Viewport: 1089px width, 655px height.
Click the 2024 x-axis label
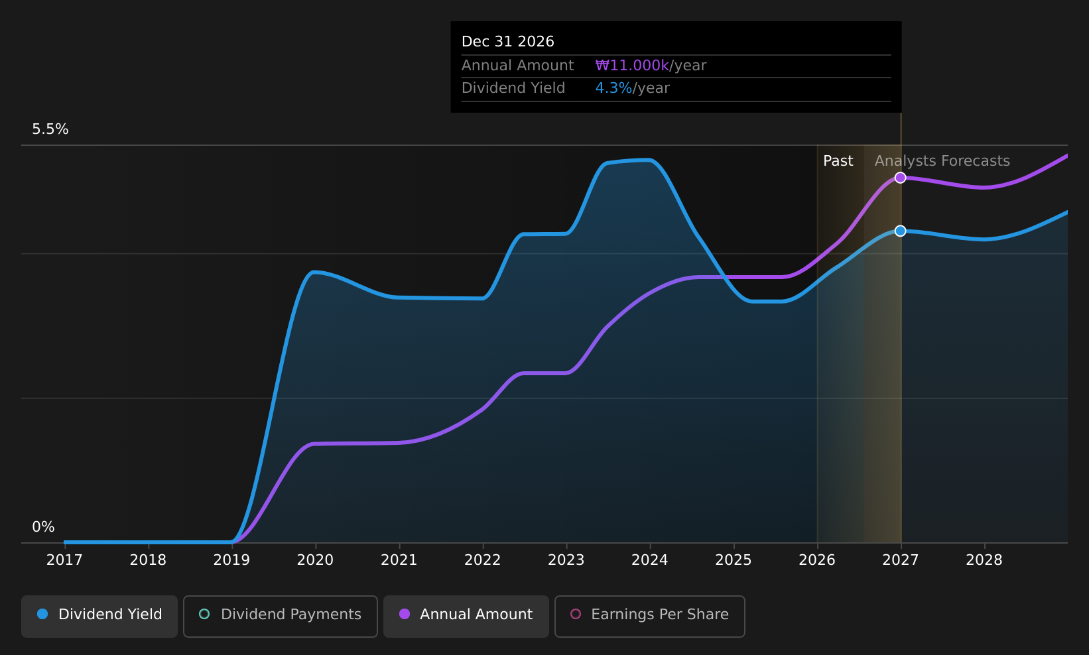(x=649, y=560)
